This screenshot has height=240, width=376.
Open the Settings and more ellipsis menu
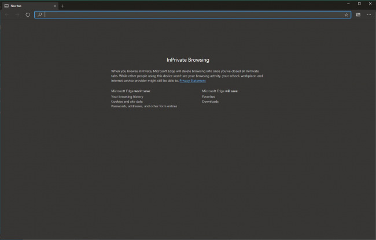coord(369,15)
